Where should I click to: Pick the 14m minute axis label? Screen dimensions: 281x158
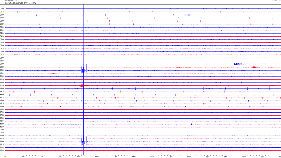coord(134,157)
